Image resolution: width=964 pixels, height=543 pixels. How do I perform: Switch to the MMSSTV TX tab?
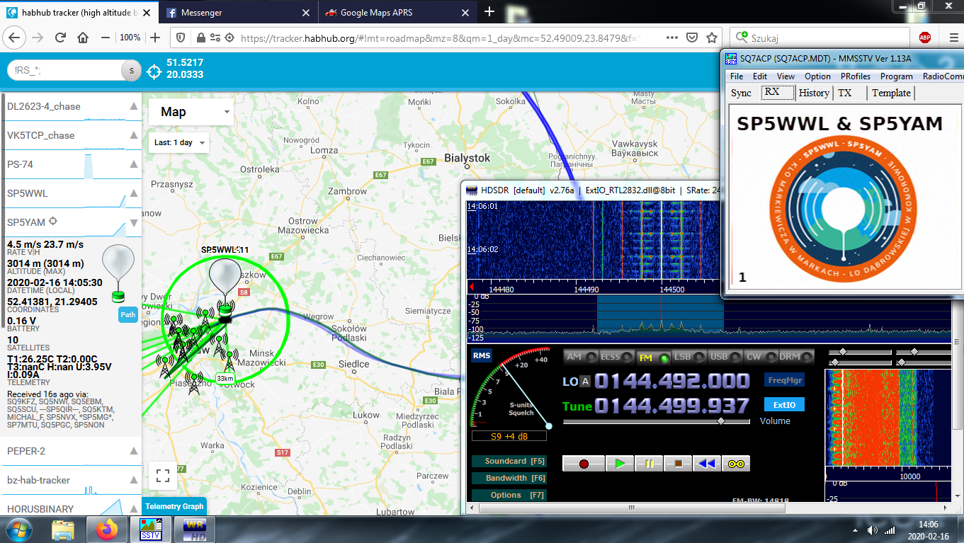point(849,93)
